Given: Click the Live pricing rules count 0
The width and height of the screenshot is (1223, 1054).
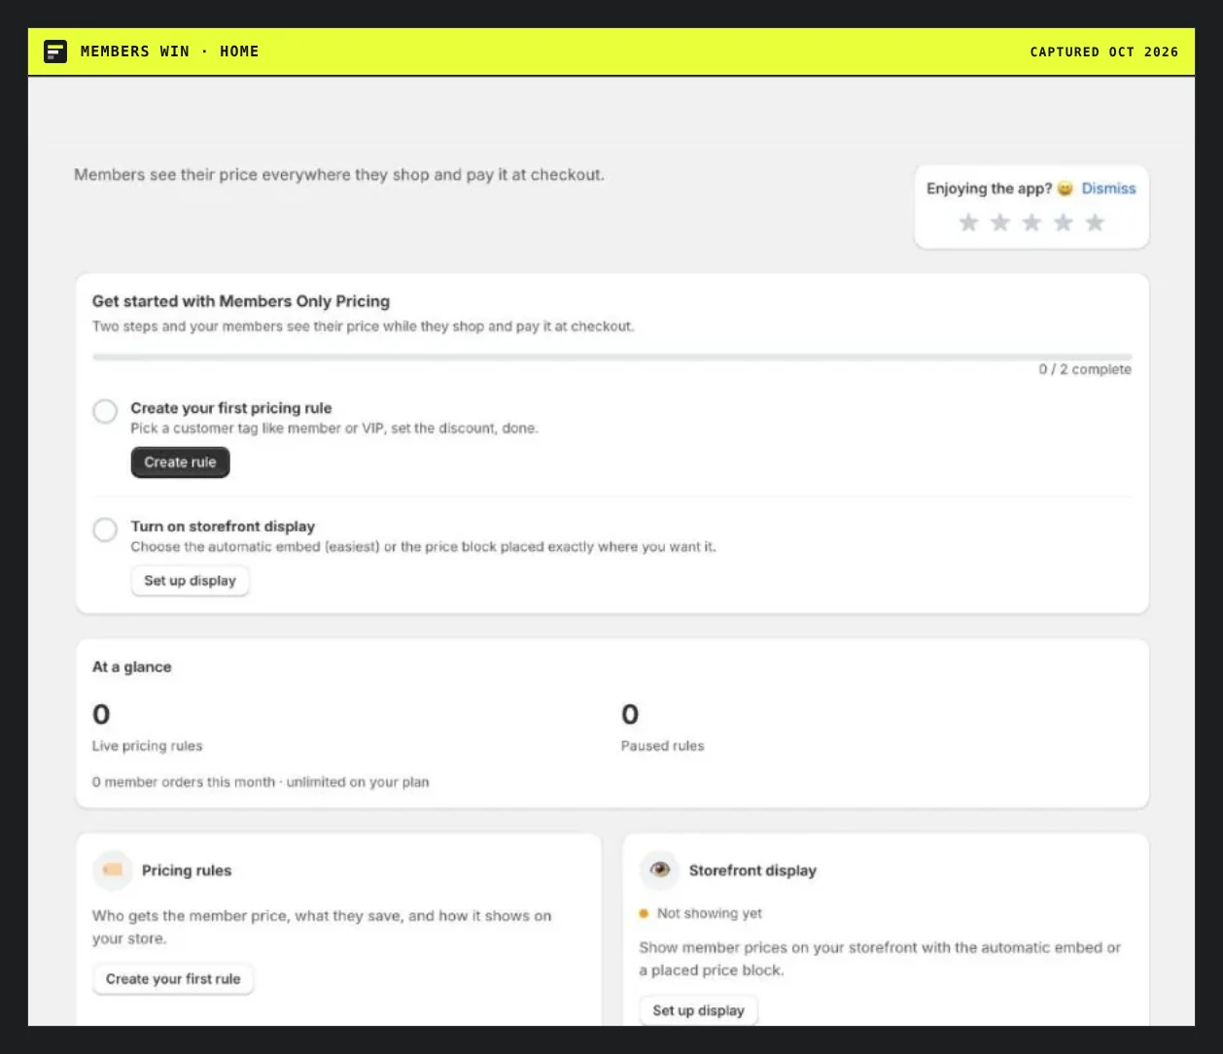Looking at the screenshot, I should 101,715.
